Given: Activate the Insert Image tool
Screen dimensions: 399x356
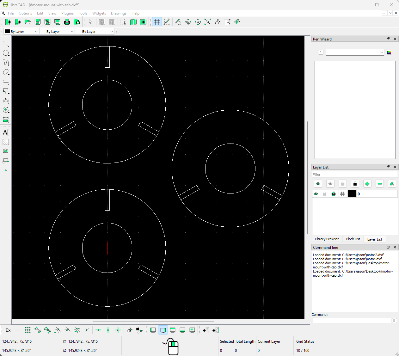Looking at the screenshot, I should coord(6,151).
